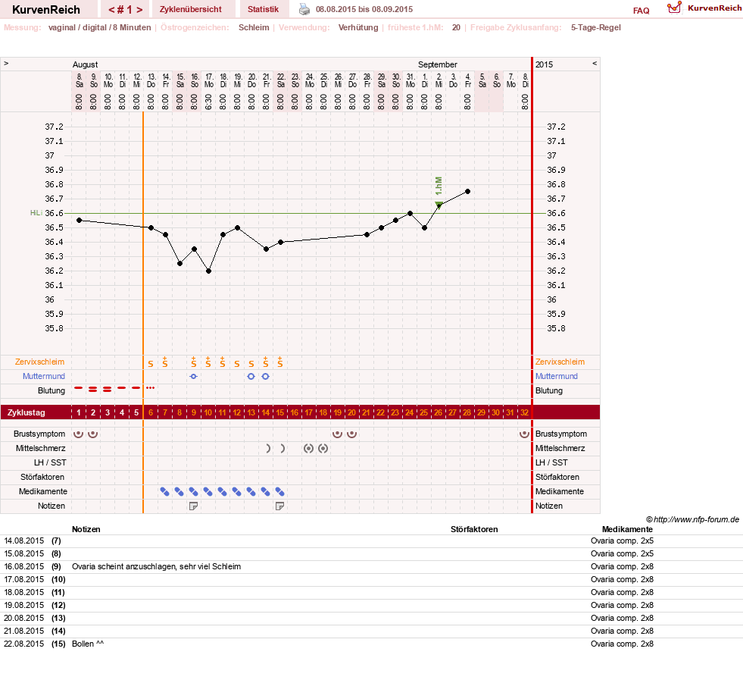Viewport: 743px width, 680px height.
Task: Click cycle day 26 in the Zyklustag bar
Action: pyautogui.click(x=439, y=412)
